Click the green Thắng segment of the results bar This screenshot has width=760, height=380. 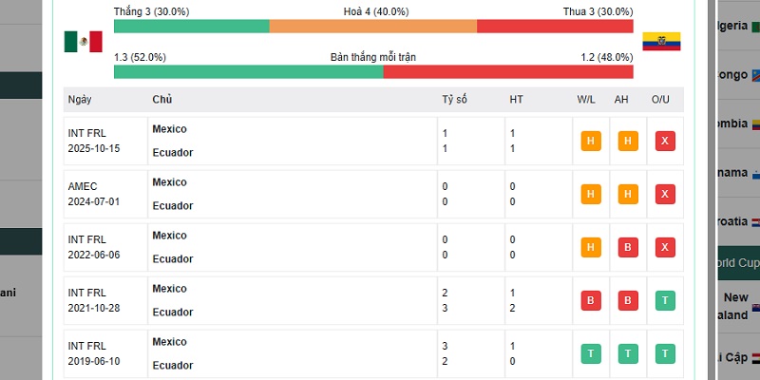pos(192,27)
